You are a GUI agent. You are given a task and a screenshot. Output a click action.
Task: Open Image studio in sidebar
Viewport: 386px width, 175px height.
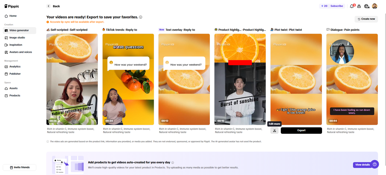coord(17,38)
